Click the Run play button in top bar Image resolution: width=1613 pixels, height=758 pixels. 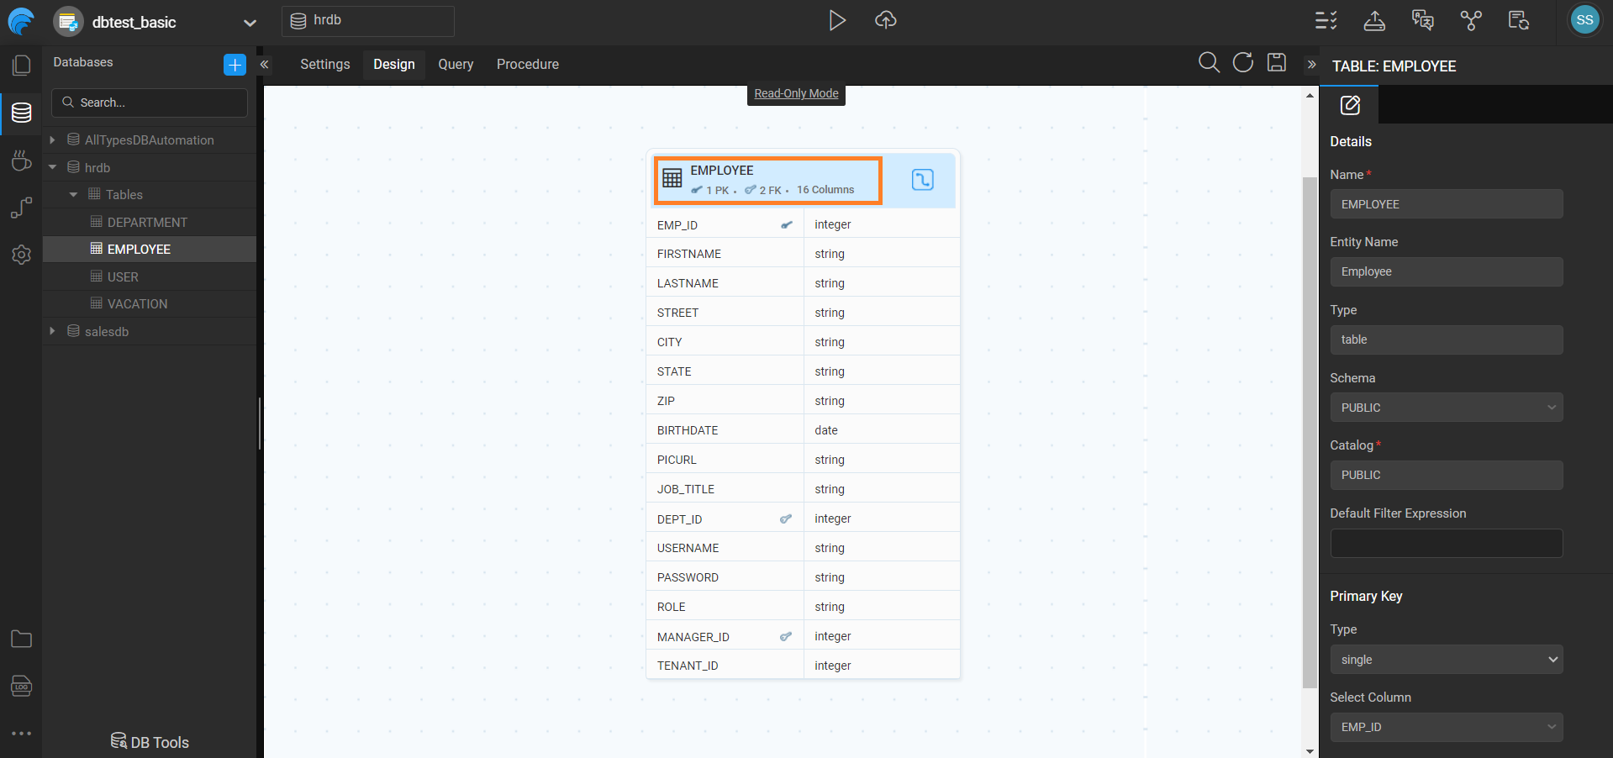tap(836, 20)
